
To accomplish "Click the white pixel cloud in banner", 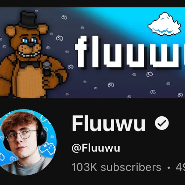I will point(165,24).
